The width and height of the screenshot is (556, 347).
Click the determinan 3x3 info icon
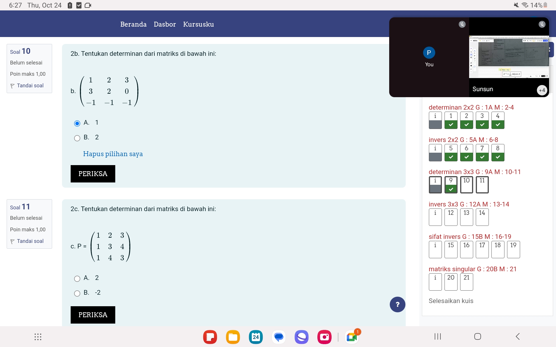point(435,184)
